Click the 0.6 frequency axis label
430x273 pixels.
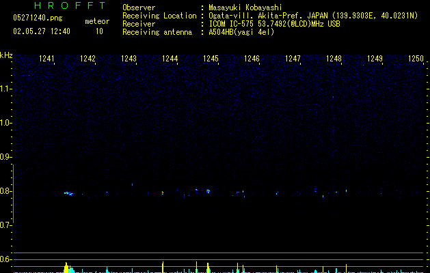[5, 259]
